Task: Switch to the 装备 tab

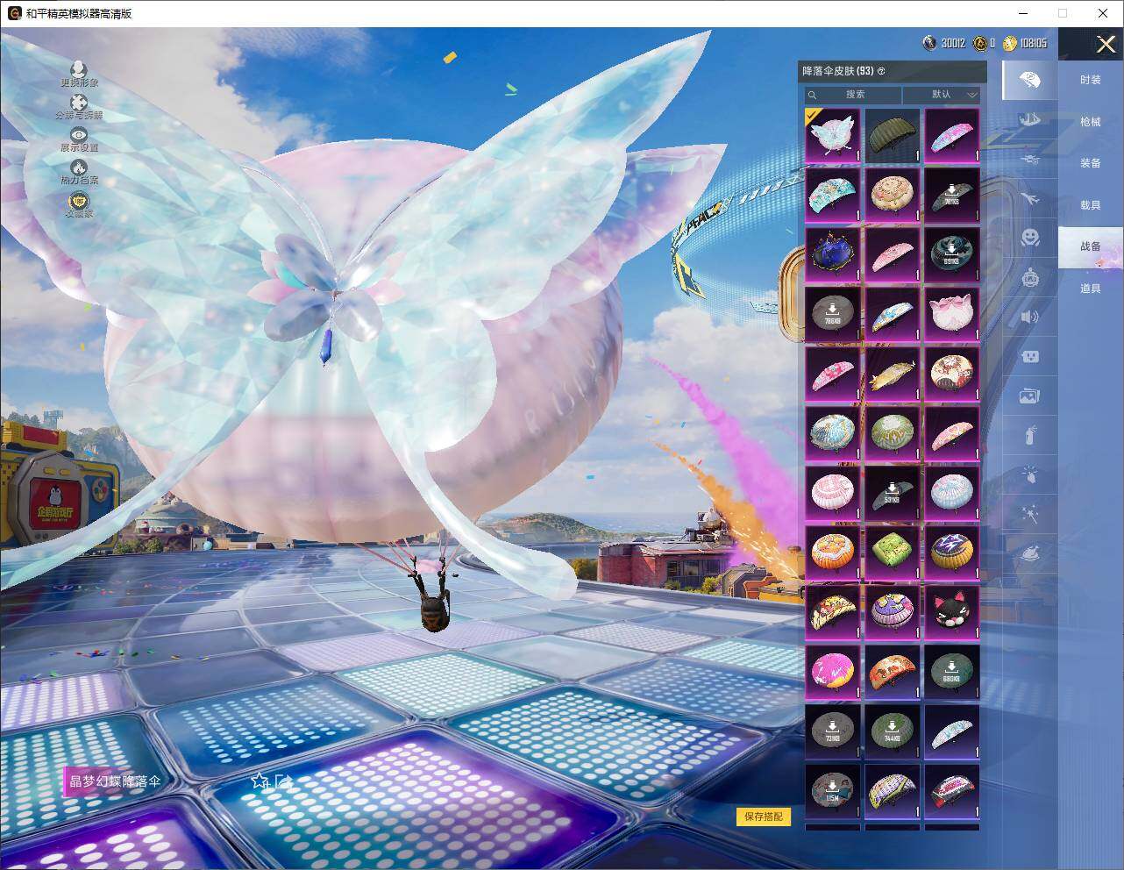Action: (x=1091, y=163)
